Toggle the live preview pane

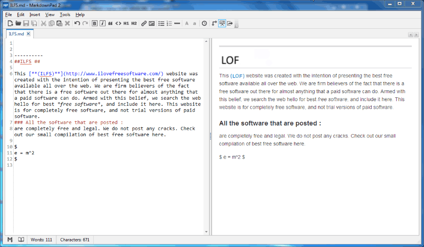pyautogui.click(x=222, y=24)
